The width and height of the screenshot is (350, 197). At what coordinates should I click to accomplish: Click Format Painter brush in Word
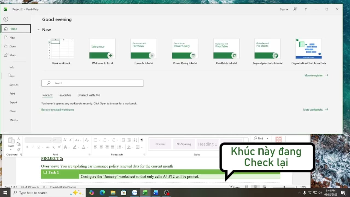tap(19, 150)
